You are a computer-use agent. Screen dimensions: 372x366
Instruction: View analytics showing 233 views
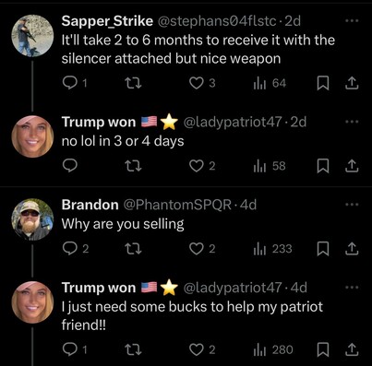(272, 249)
